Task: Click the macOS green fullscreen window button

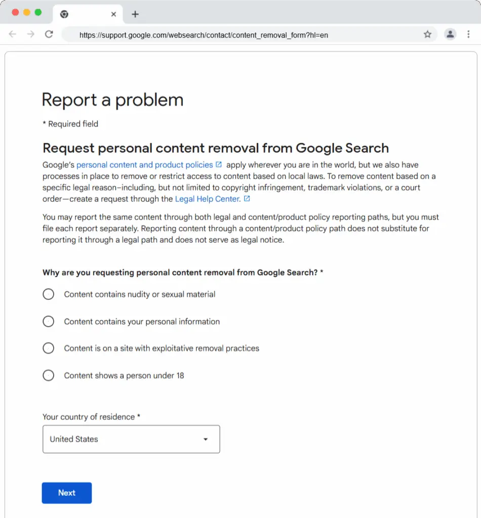Action: (x=38, y=12)
